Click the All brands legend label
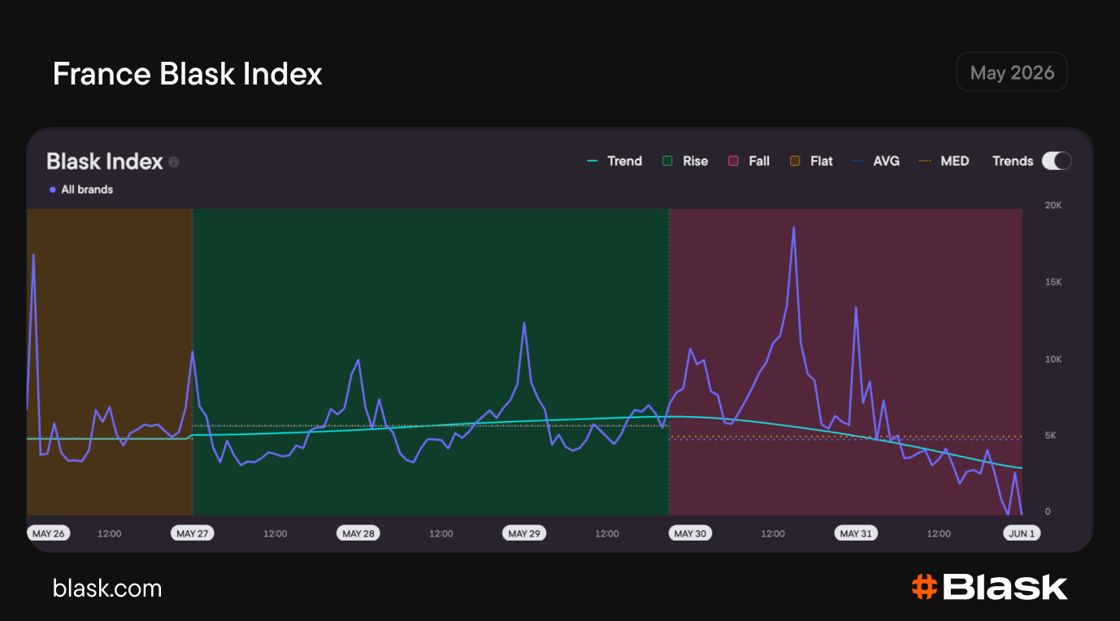The height and width of the screenshot is (621, 1120). pyautogui.click(x=87, y=189)
